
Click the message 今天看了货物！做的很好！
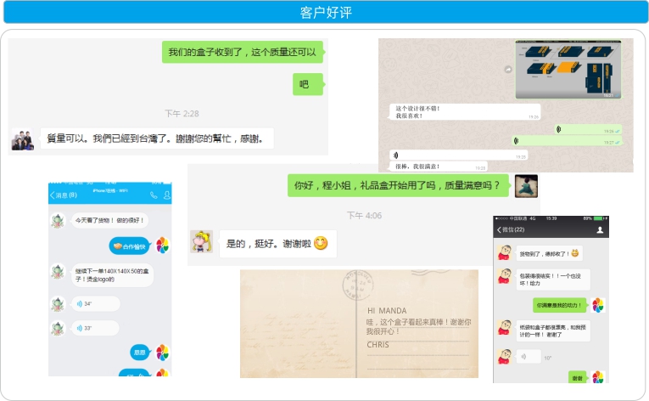point(109,220)
